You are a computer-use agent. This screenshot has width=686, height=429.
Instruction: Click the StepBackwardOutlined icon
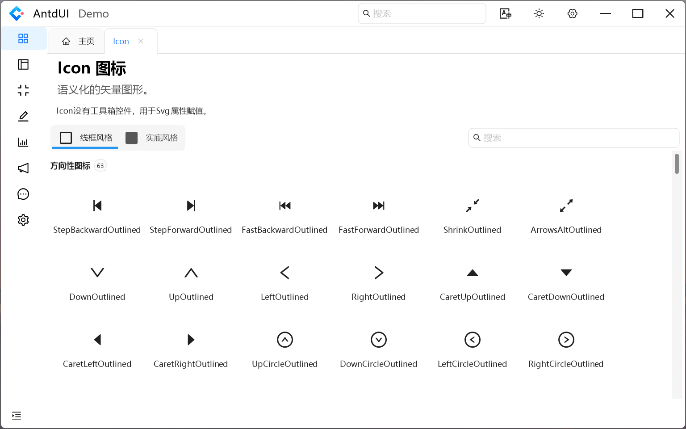point(97,206)
